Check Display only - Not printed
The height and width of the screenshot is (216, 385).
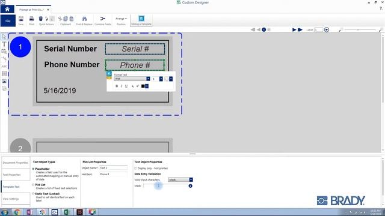point(135,168)
